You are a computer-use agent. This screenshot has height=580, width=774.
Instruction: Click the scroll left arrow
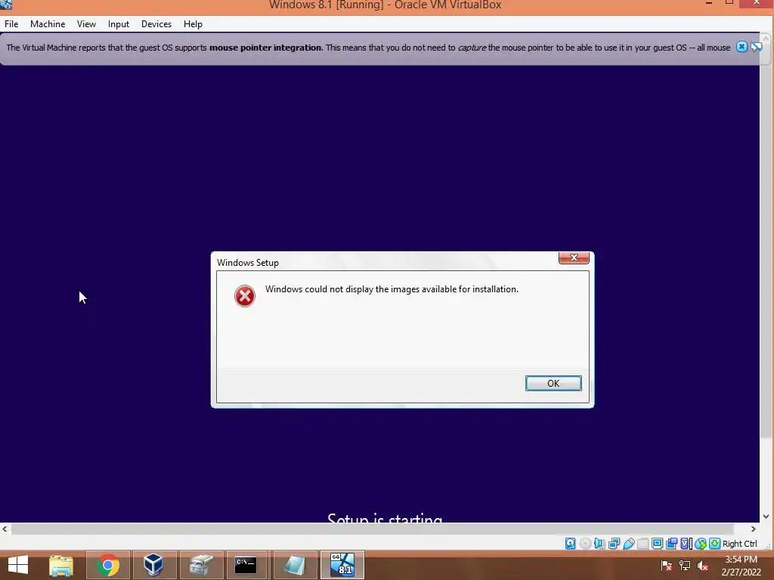(x=5, y=529)
